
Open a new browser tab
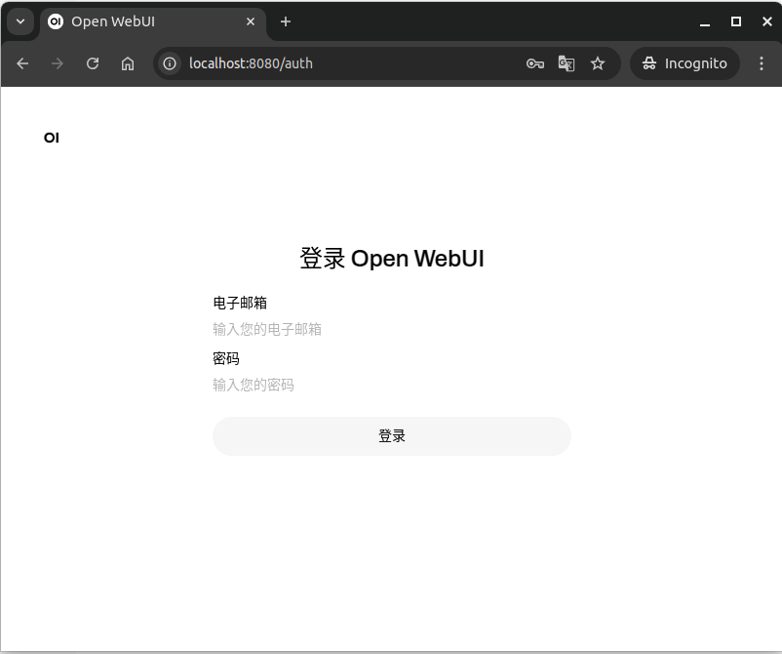[286, 21]
